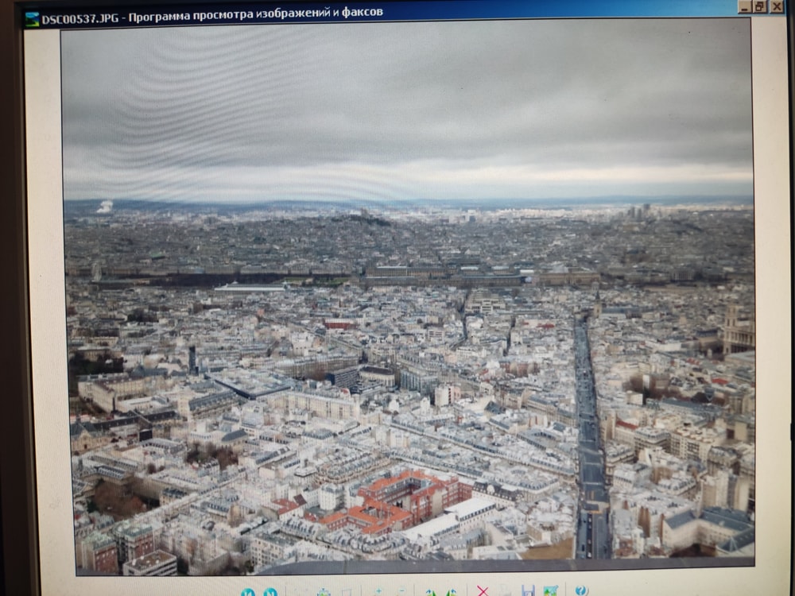This screenshot has height=596, width=795.
Task: Click the greyed-out Best Fit button
Action: 301,592
